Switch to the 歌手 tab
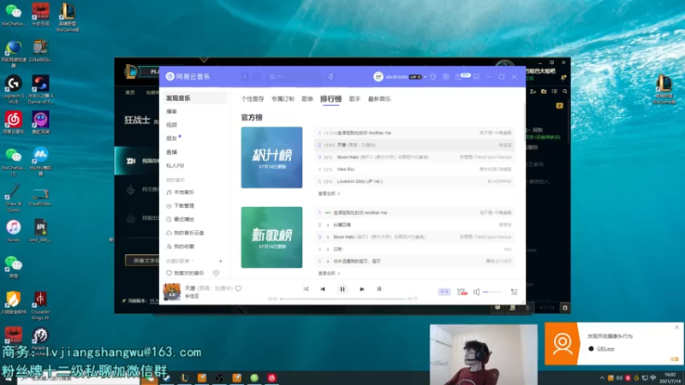Image resolution: width=685 pixels, height=385 pixels. (354, 99)
